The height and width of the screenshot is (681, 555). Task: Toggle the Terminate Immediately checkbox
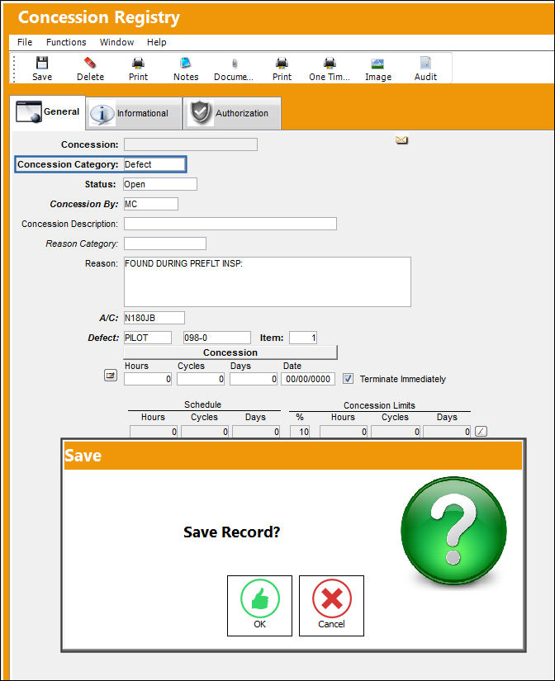coord(348,379)
